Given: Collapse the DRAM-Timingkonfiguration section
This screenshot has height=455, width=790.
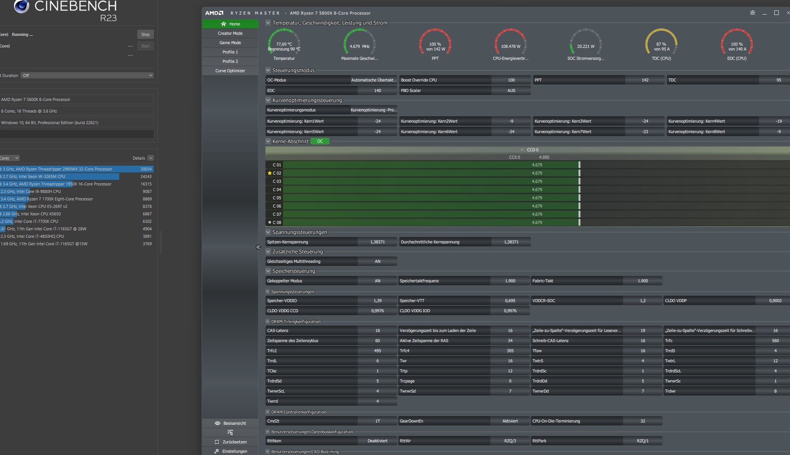Looking at the screenshot, I should [x=268, y=322].
